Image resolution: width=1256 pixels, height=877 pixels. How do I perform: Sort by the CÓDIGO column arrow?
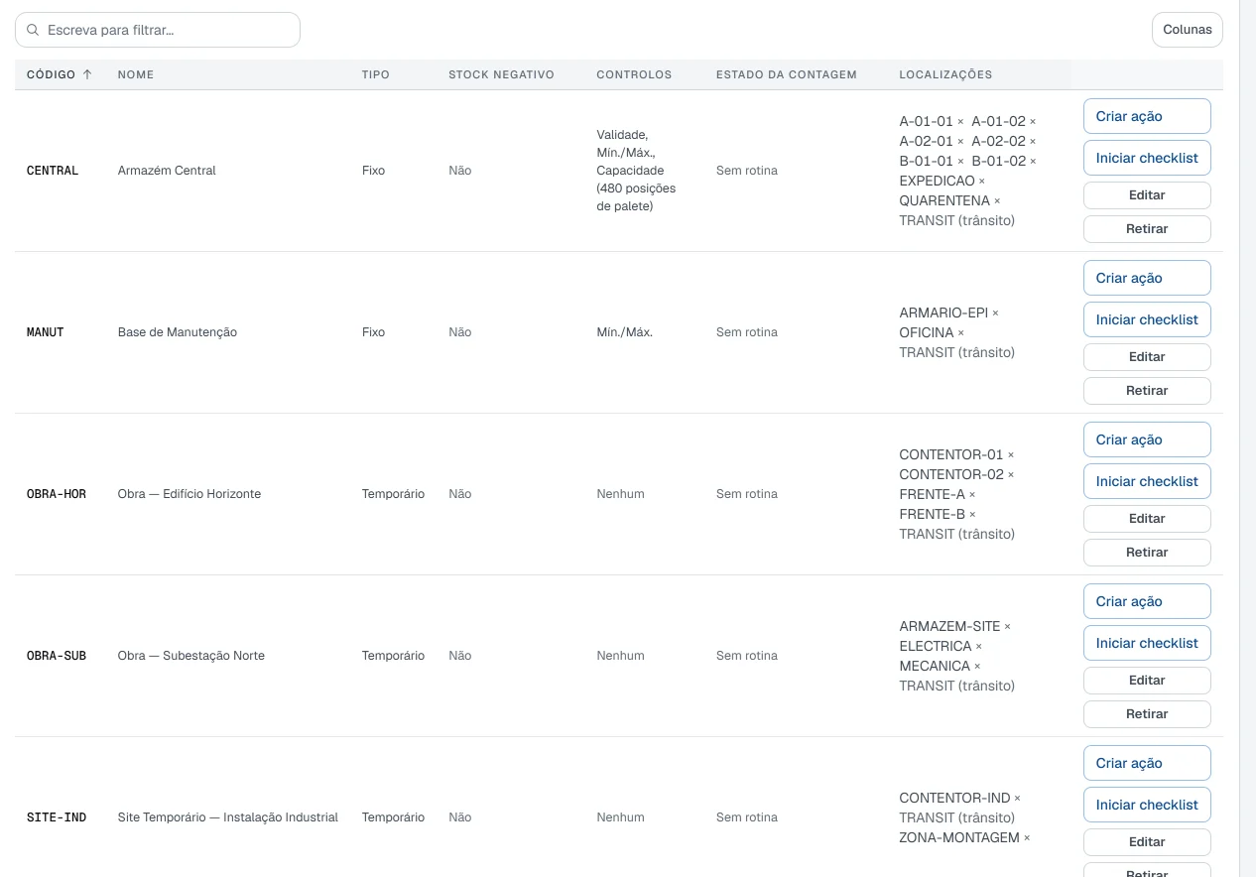point(87,74)
